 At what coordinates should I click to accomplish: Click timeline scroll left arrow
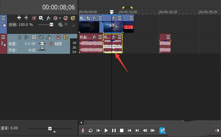coord(81,123)
